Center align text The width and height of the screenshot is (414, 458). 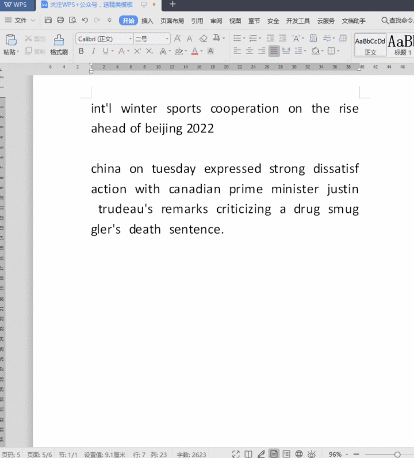point(250,51)
